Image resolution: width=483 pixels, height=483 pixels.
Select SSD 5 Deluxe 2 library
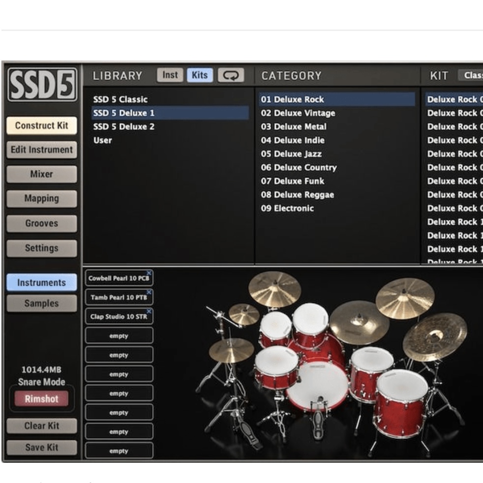[170, 126]
